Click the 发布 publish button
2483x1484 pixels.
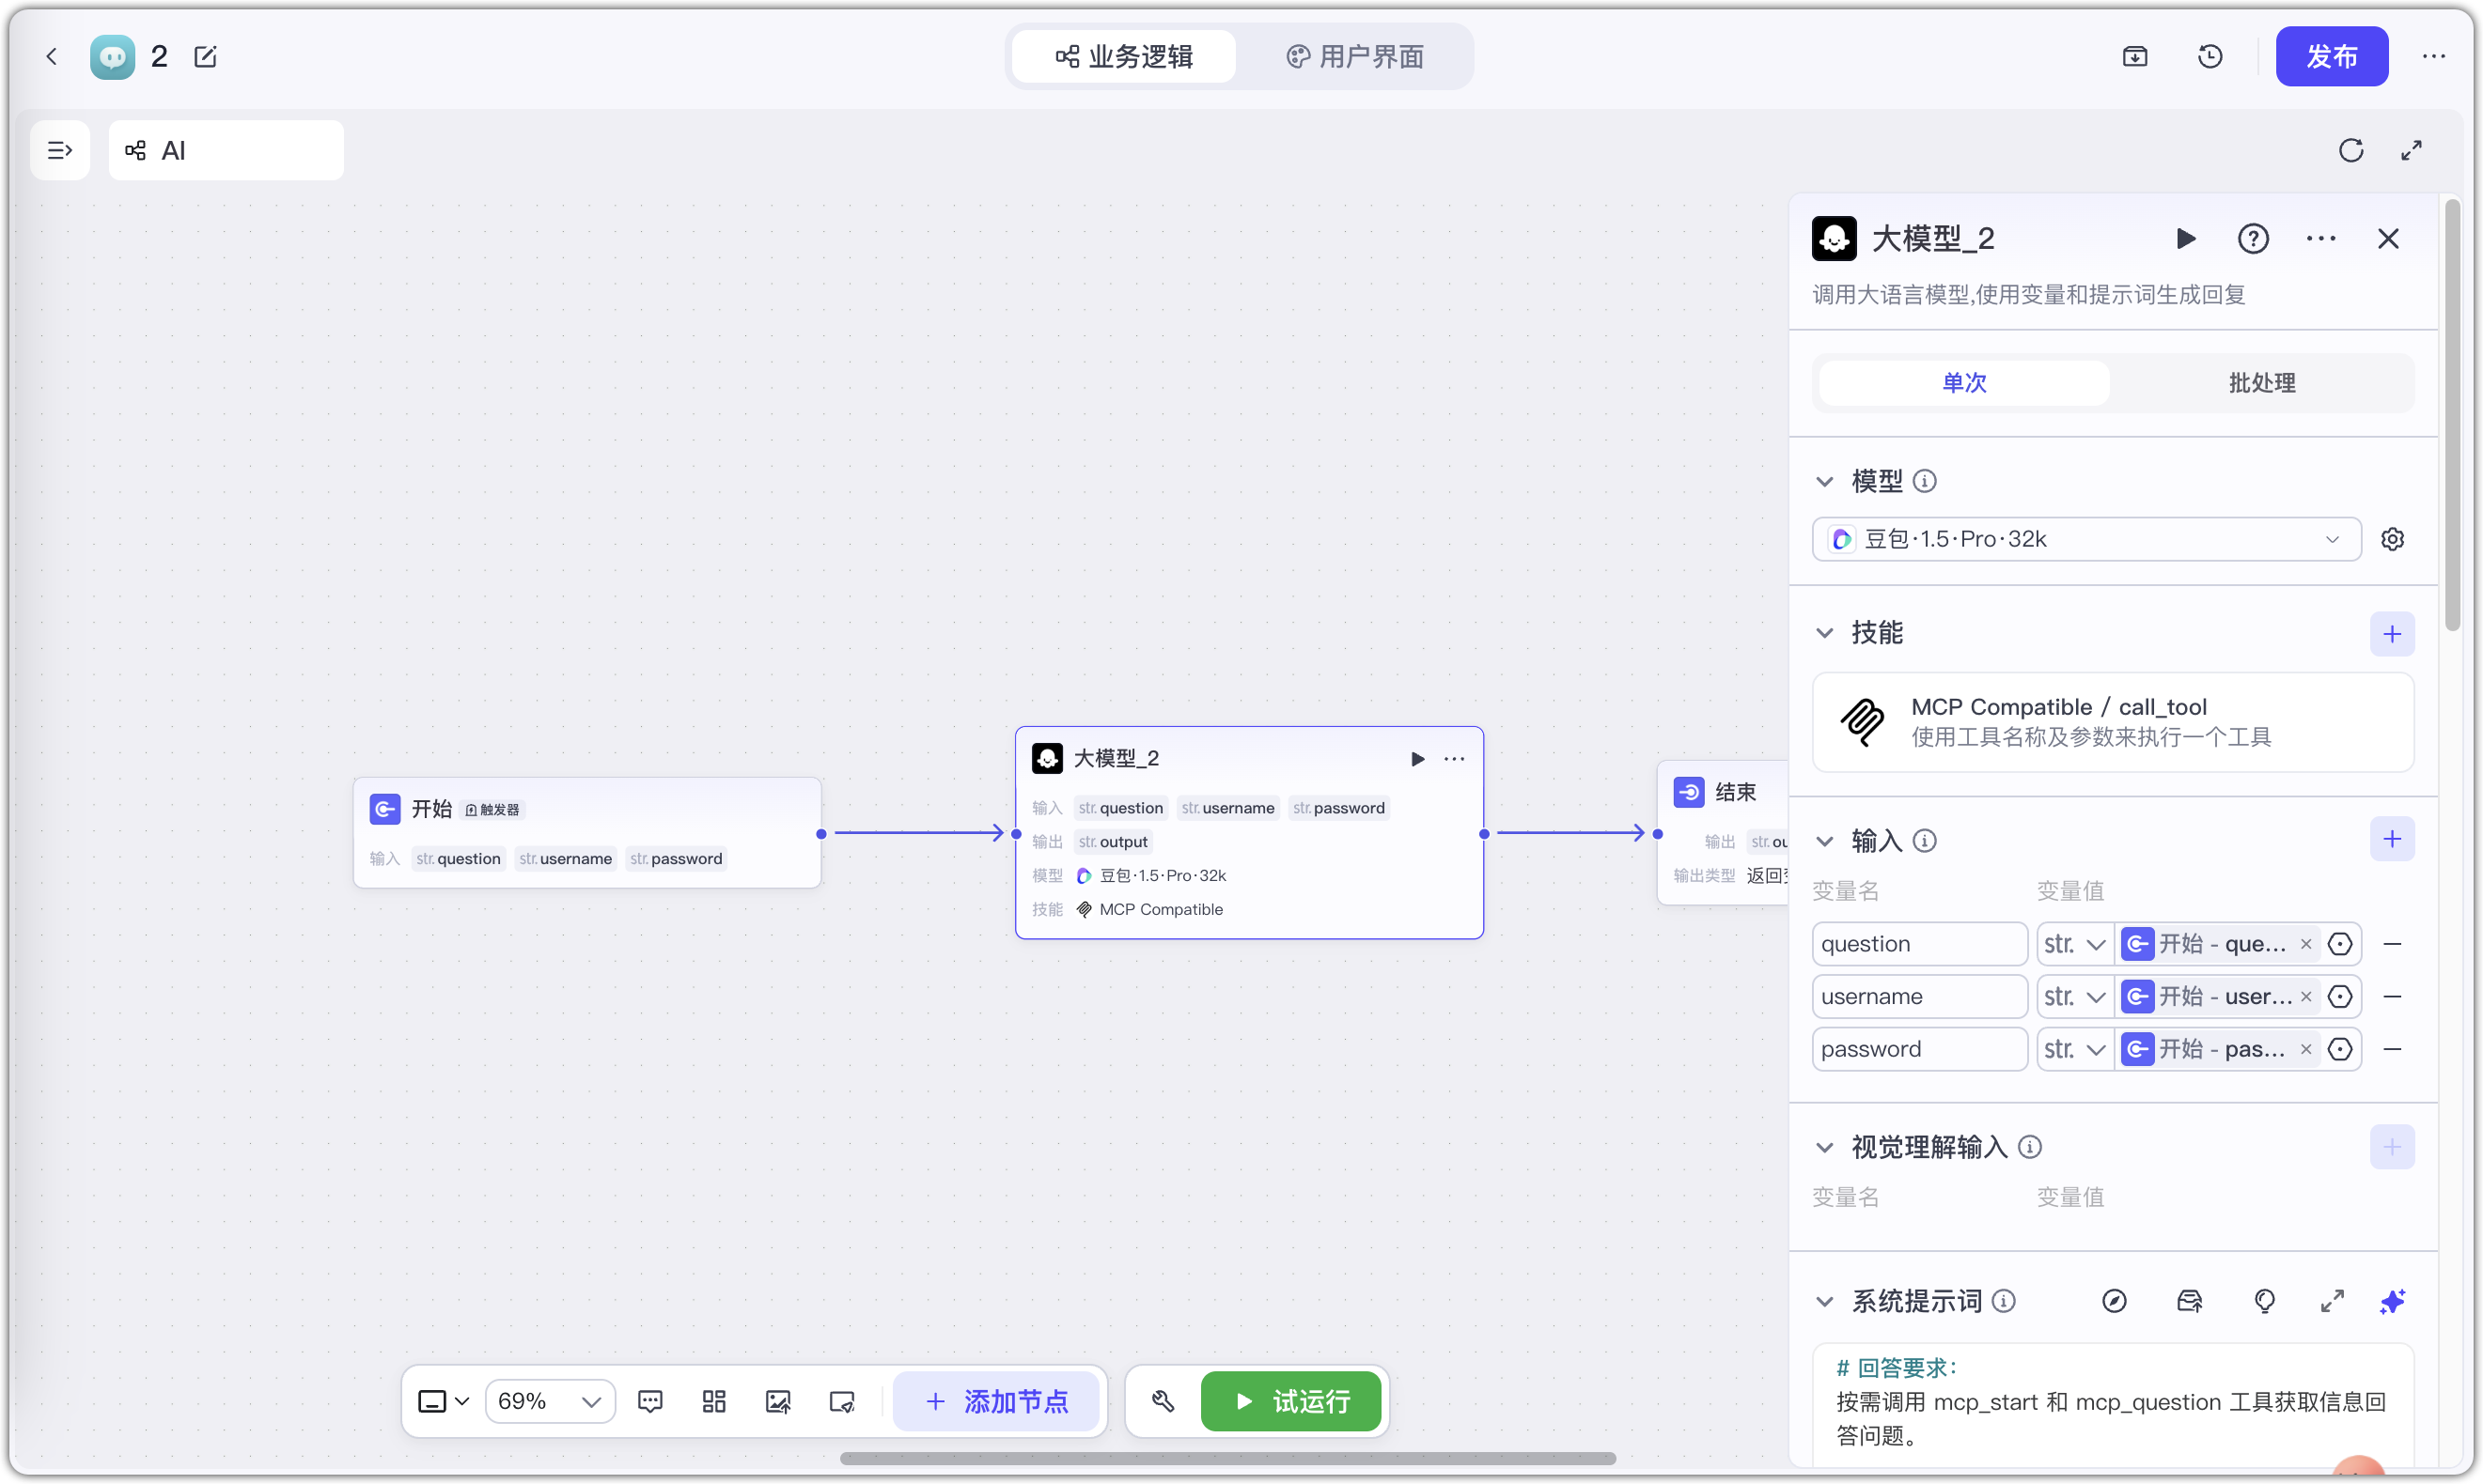pos(2332,56)
